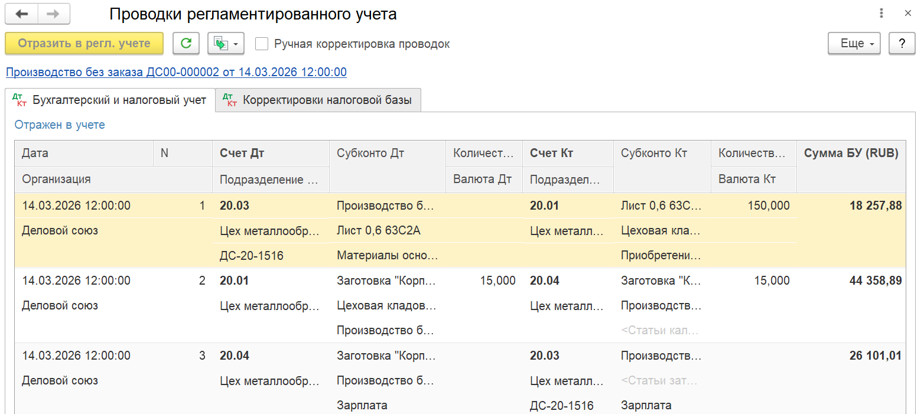Image resolution: width=924 pixels, height=414 pixels.
Task: Select debit account 20.03 in row 1
Action: tap(271, 206)
